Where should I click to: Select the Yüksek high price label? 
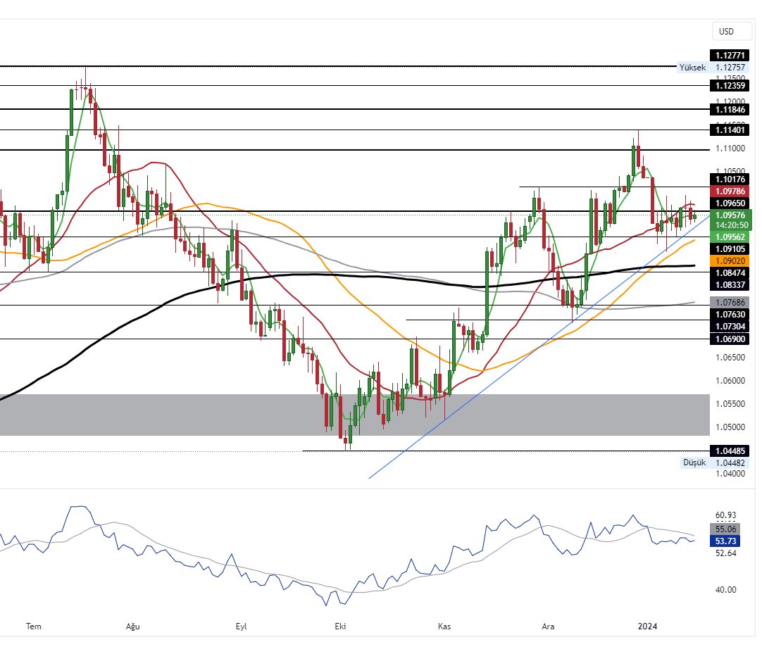click(692, 68)
